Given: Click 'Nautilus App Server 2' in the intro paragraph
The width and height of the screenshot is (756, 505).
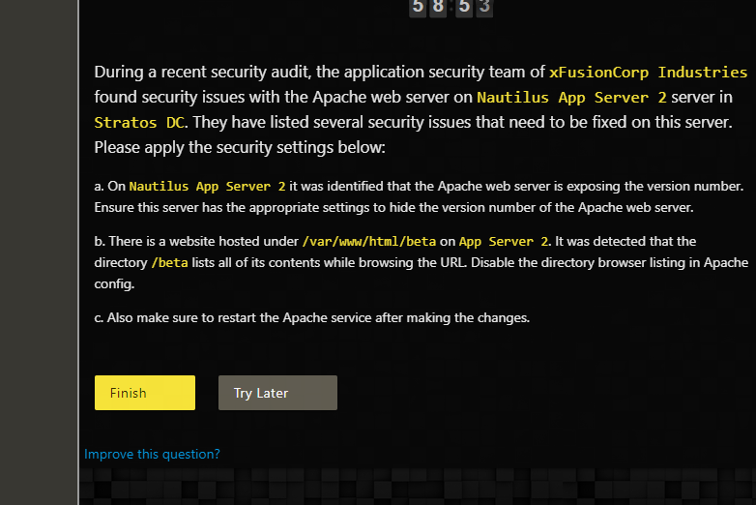Looking at the screenshot, I should 571,98.
